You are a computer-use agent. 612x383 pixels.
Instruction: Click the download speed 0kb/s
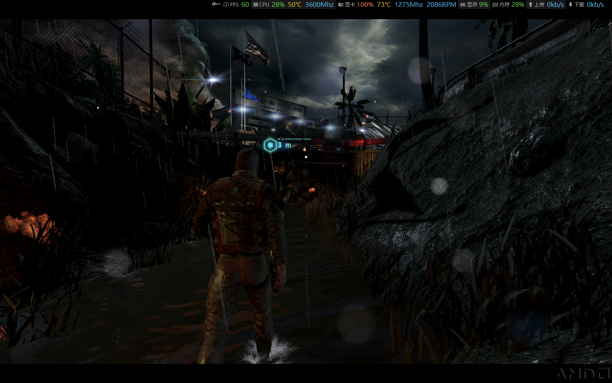point(595,5)
